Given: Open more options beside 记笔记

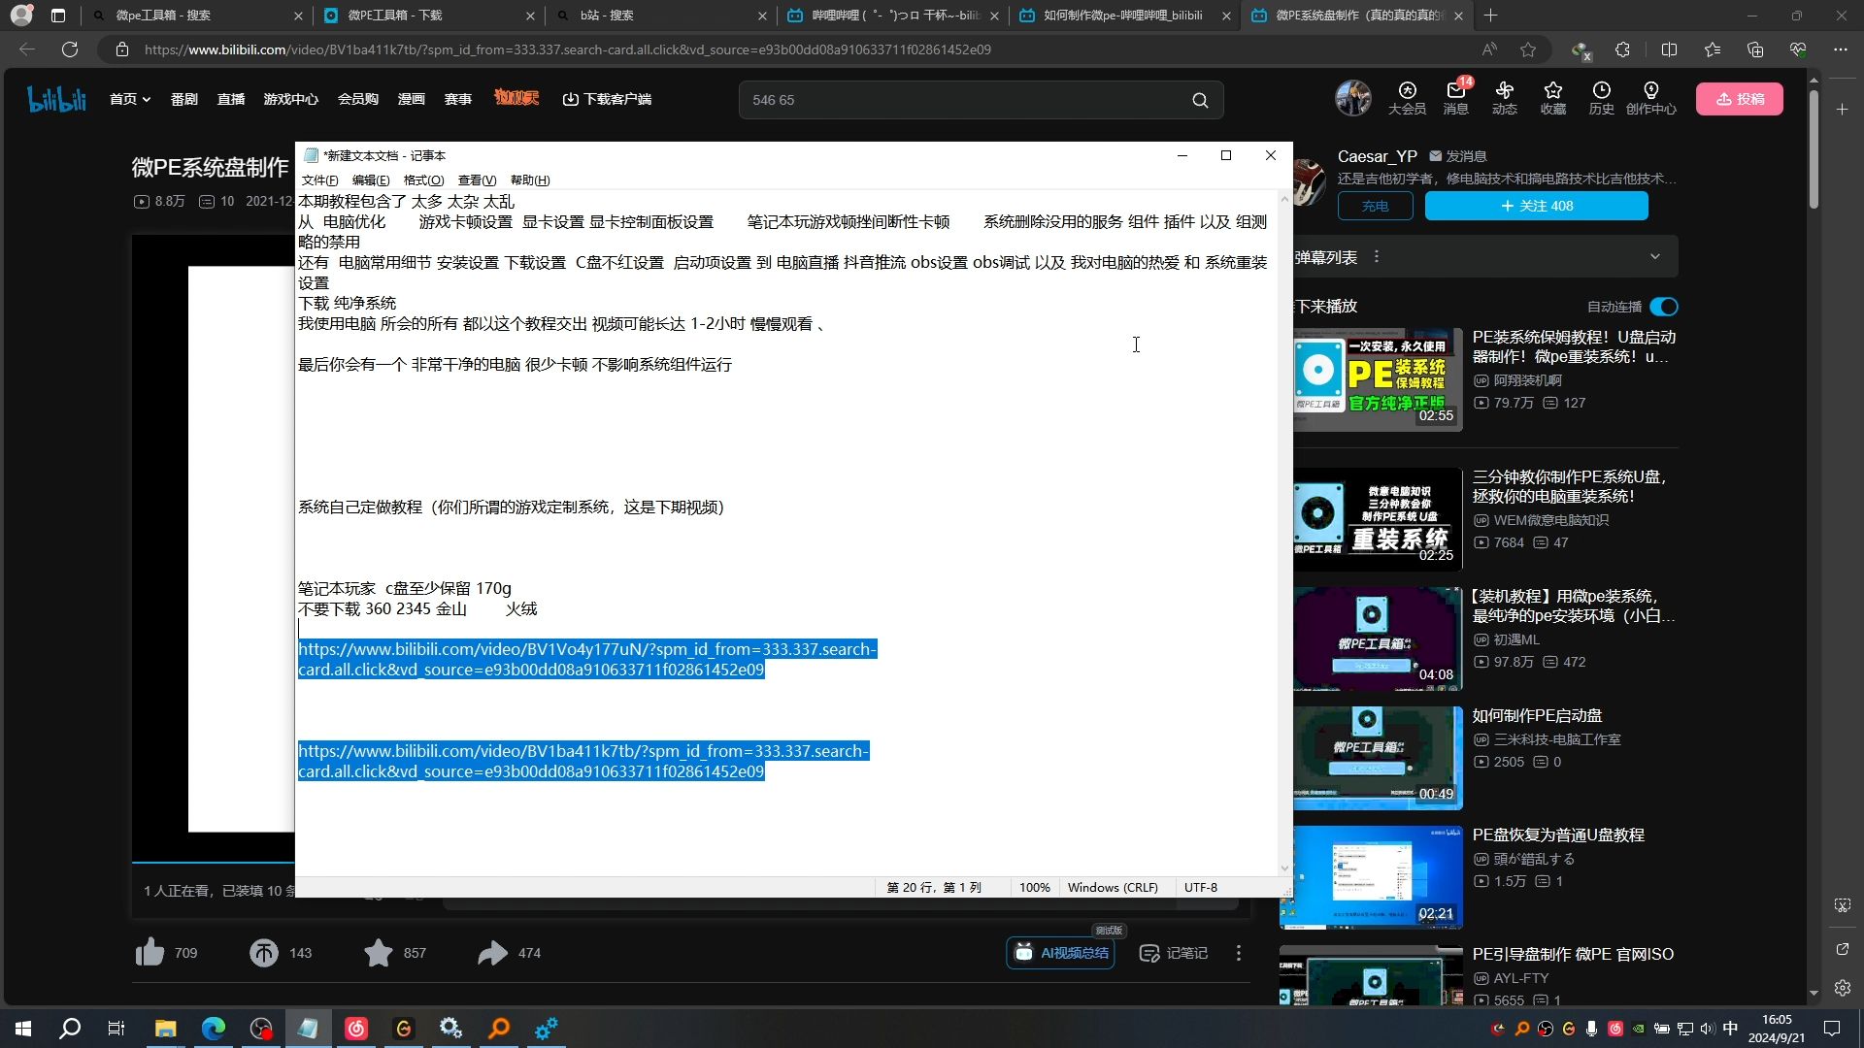Looking at the screenshot, I should click(x=1238, y=953).
